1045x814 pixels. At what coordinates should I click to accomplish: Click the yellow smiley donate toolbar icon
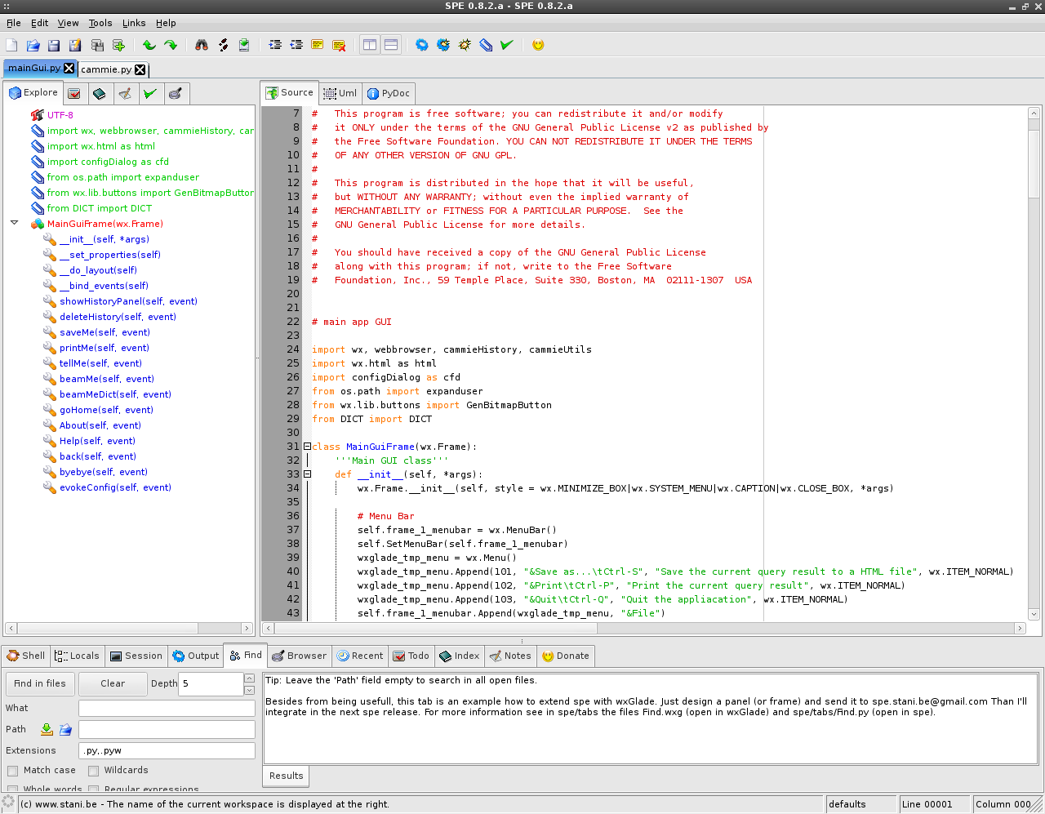pyautogui.click(x=538, y=45)
